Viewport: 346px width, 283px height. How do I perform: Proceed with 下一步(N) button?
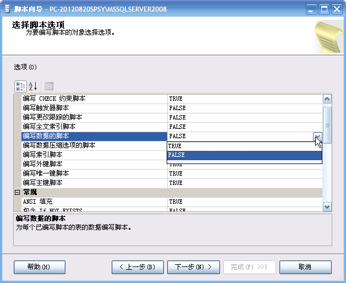pyautogui.click(x=194, y=267)
